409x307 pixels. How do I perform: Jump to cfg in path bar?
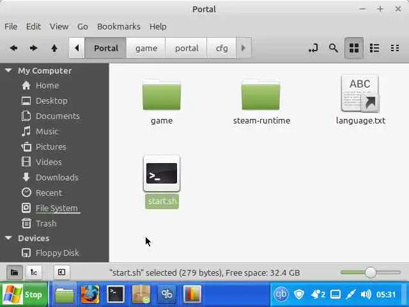coord(222,48)
